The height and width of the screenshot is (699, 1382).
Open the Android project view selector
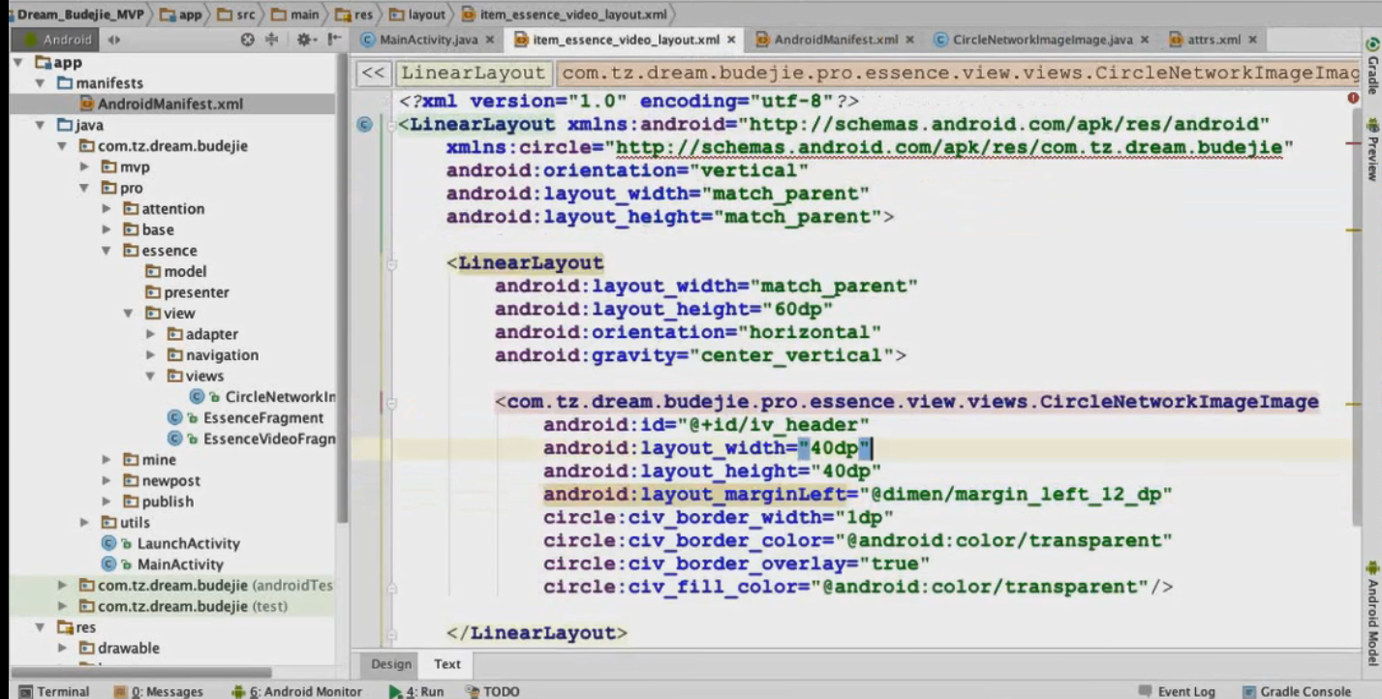click(68, 41)
